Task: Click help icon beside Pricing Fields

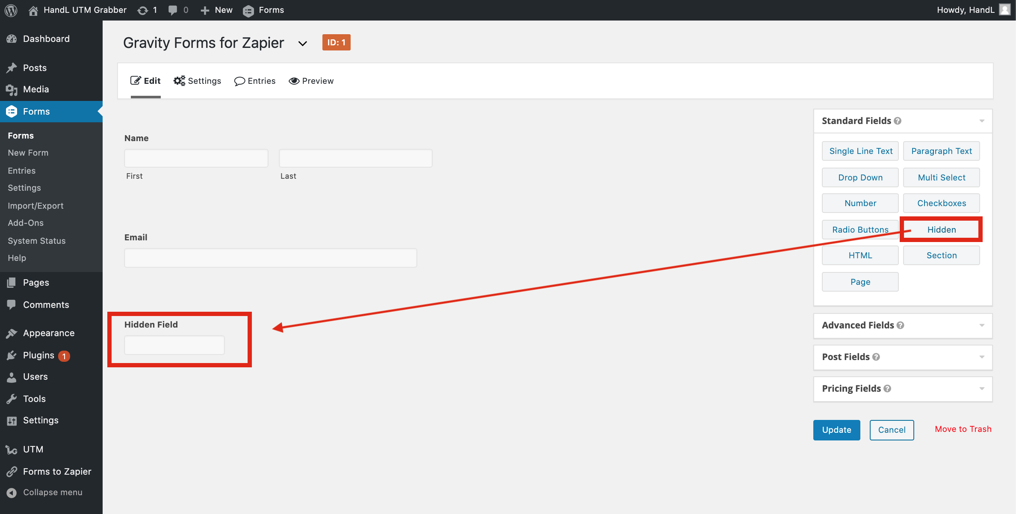Action: [x=887, y=389]
